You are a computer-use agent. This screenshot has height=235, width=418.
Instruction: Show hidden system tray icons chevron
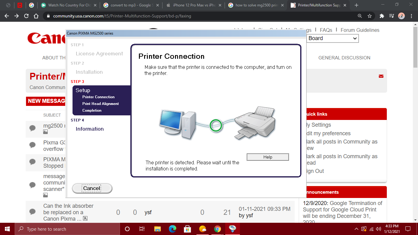pos(356,229)
